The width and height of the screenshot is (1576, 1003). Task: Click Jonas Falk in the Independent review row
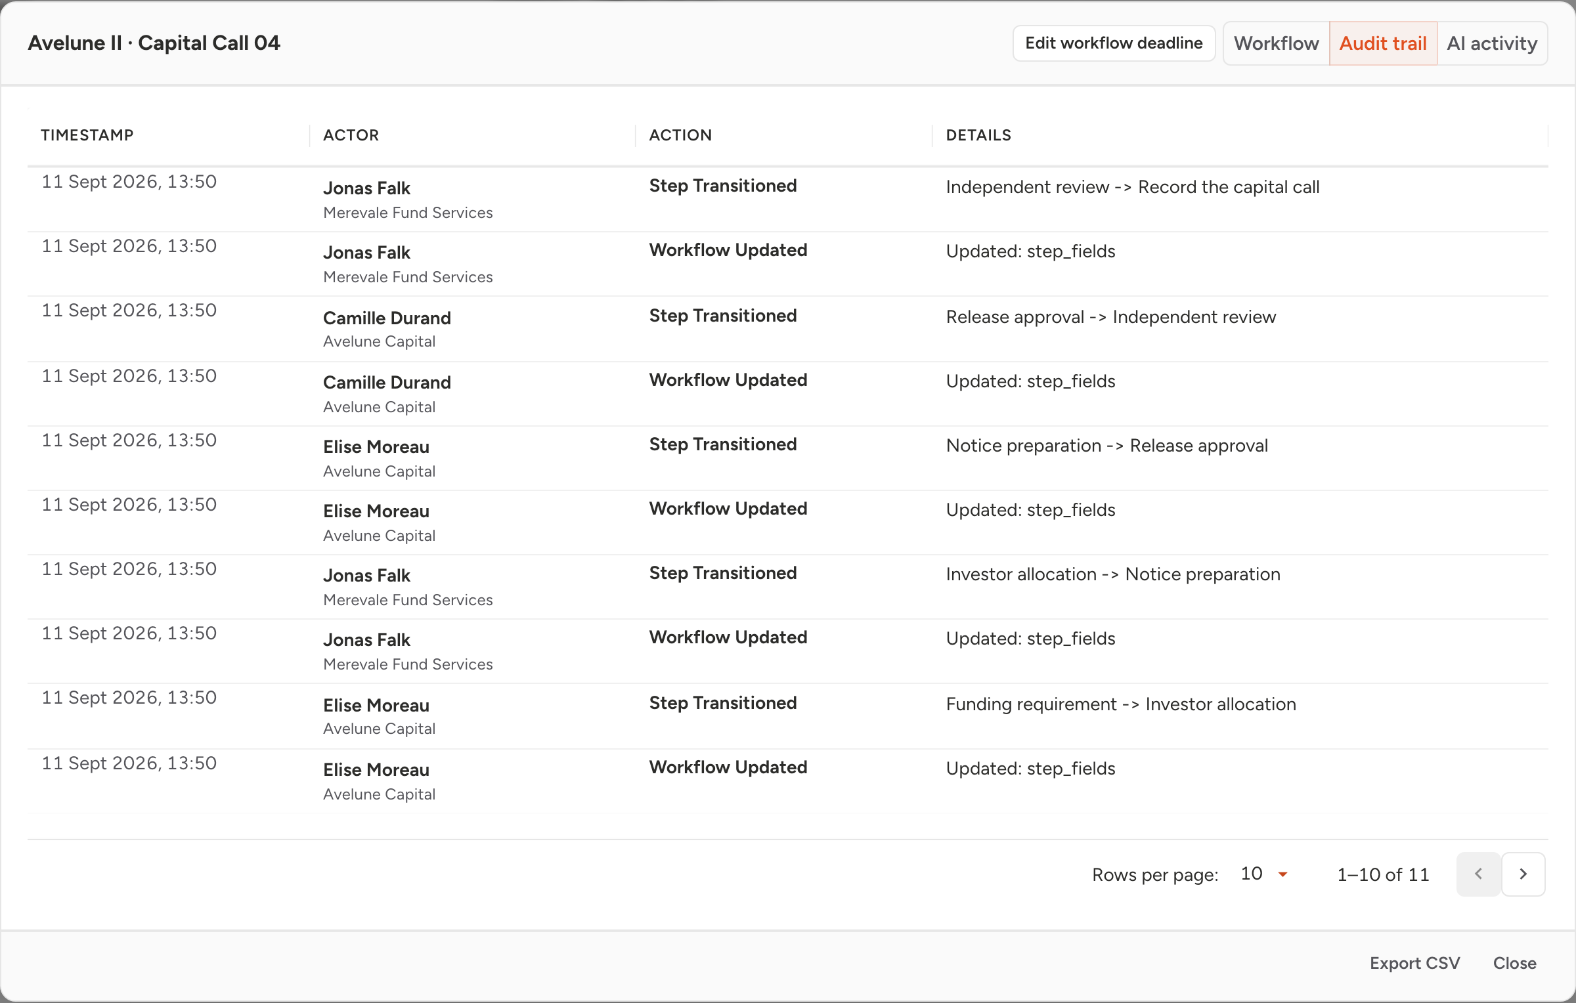pos(366,188)
